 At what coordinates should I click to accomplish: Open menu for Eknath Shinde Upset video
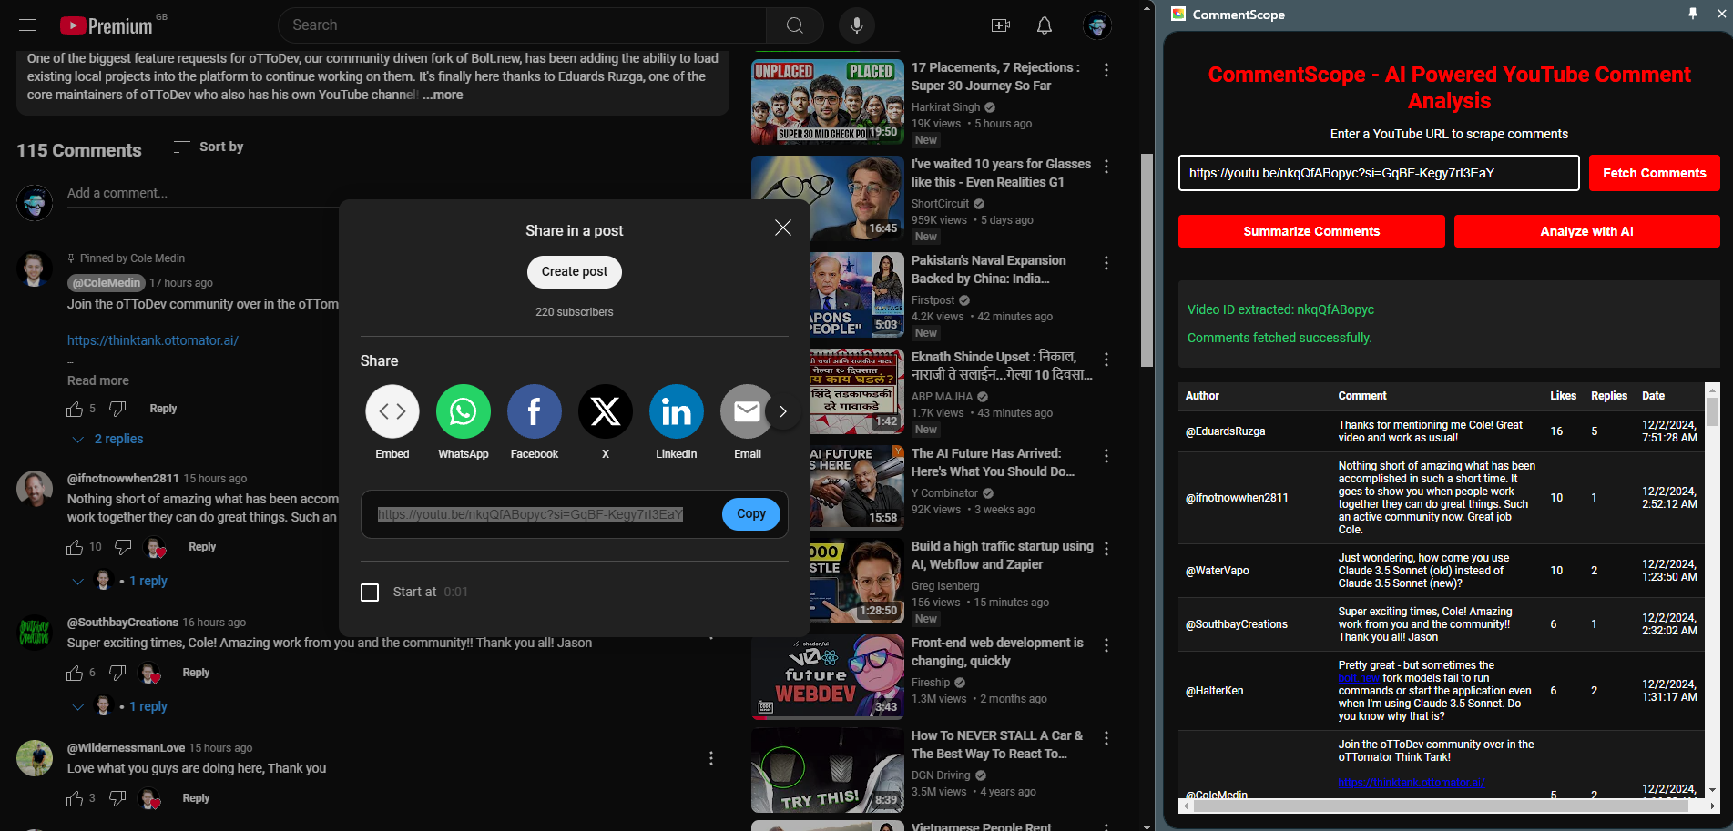tap(1106, 360)
